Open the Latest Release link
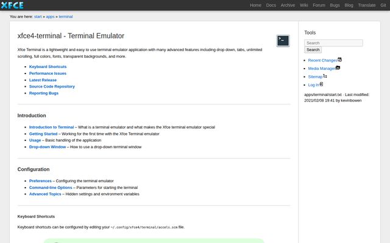The height and width of the screenshot is (243, 390). coord(43,80)
